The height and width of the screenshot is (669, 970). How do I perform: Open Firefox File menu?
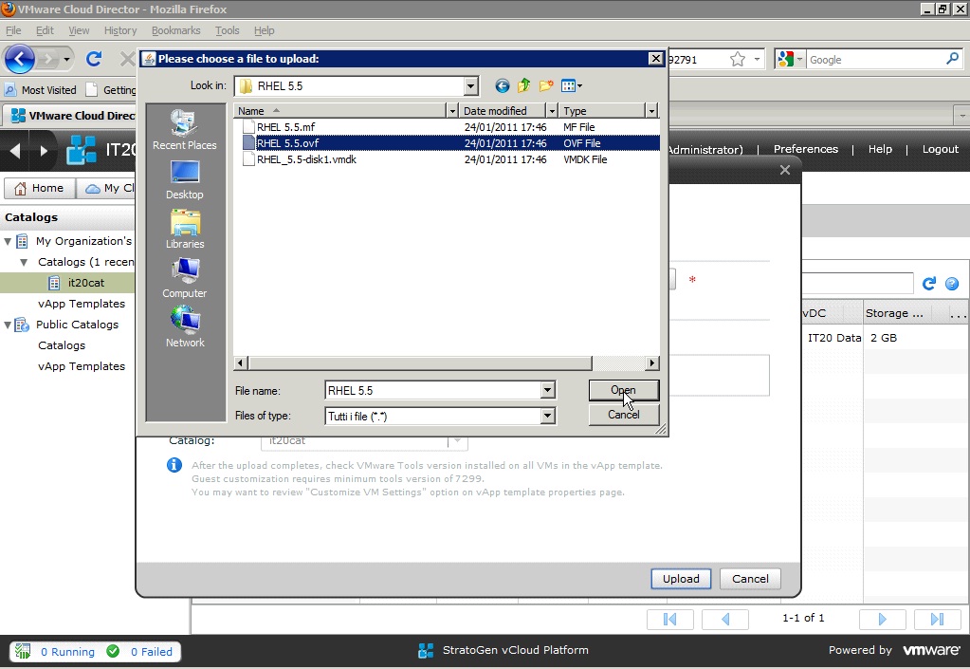pyautogui.click(x=13, y=30)
